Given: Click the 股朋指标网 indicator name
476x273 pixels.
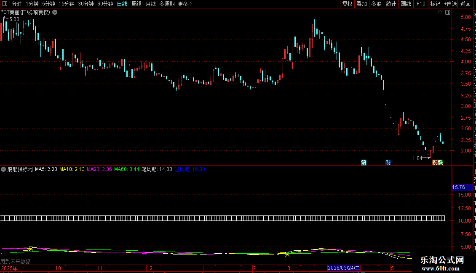Looking at the screenshot, I should 20,169.
